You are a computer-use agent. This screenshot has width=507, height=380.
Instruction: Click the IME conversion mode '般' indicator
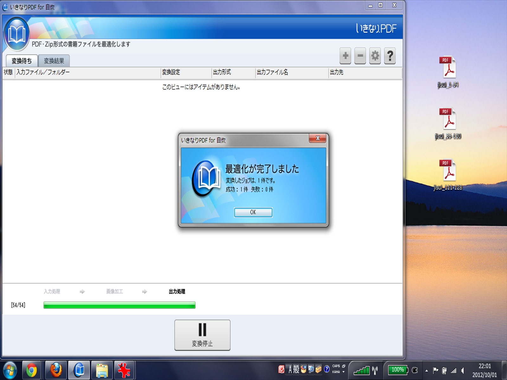tap(296, 370)
